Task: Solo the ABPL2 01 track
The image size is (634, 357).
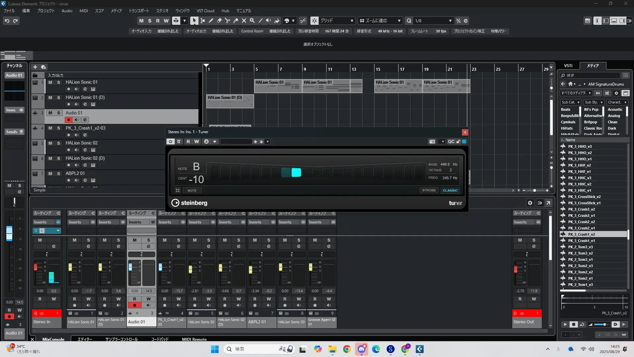Action: click(58, 174)
